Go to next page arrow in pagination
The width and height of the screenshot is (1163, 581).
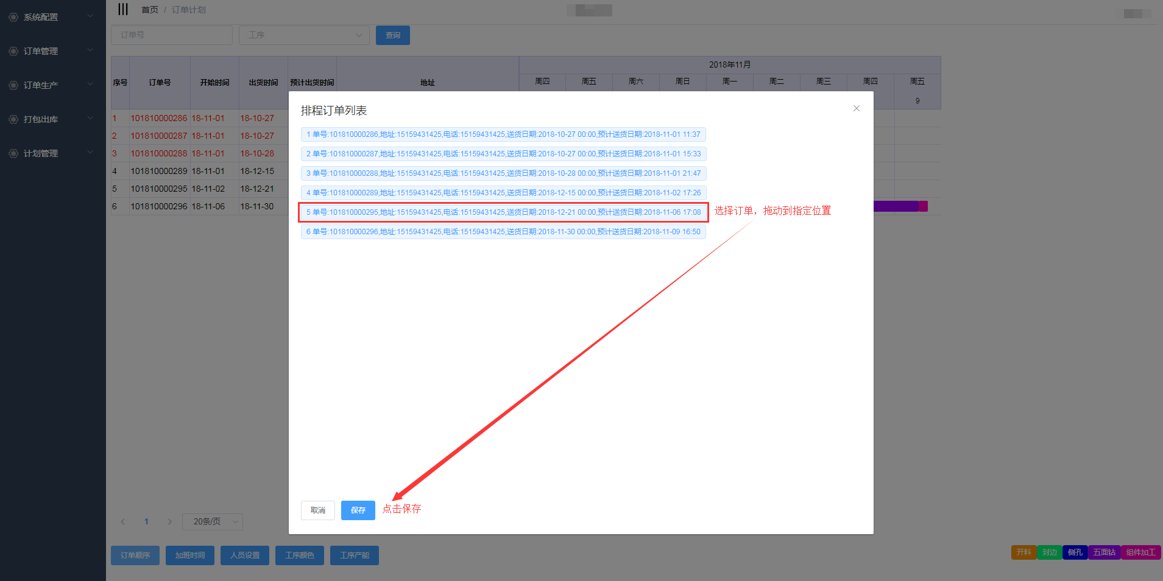pos(170,521)
